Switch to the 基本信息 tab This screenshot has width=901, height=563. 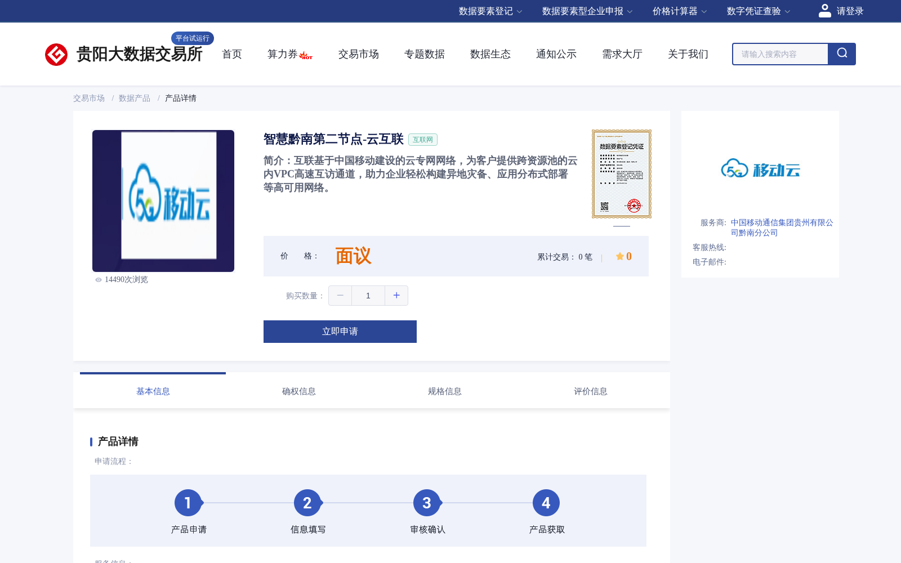coord(153,391)
